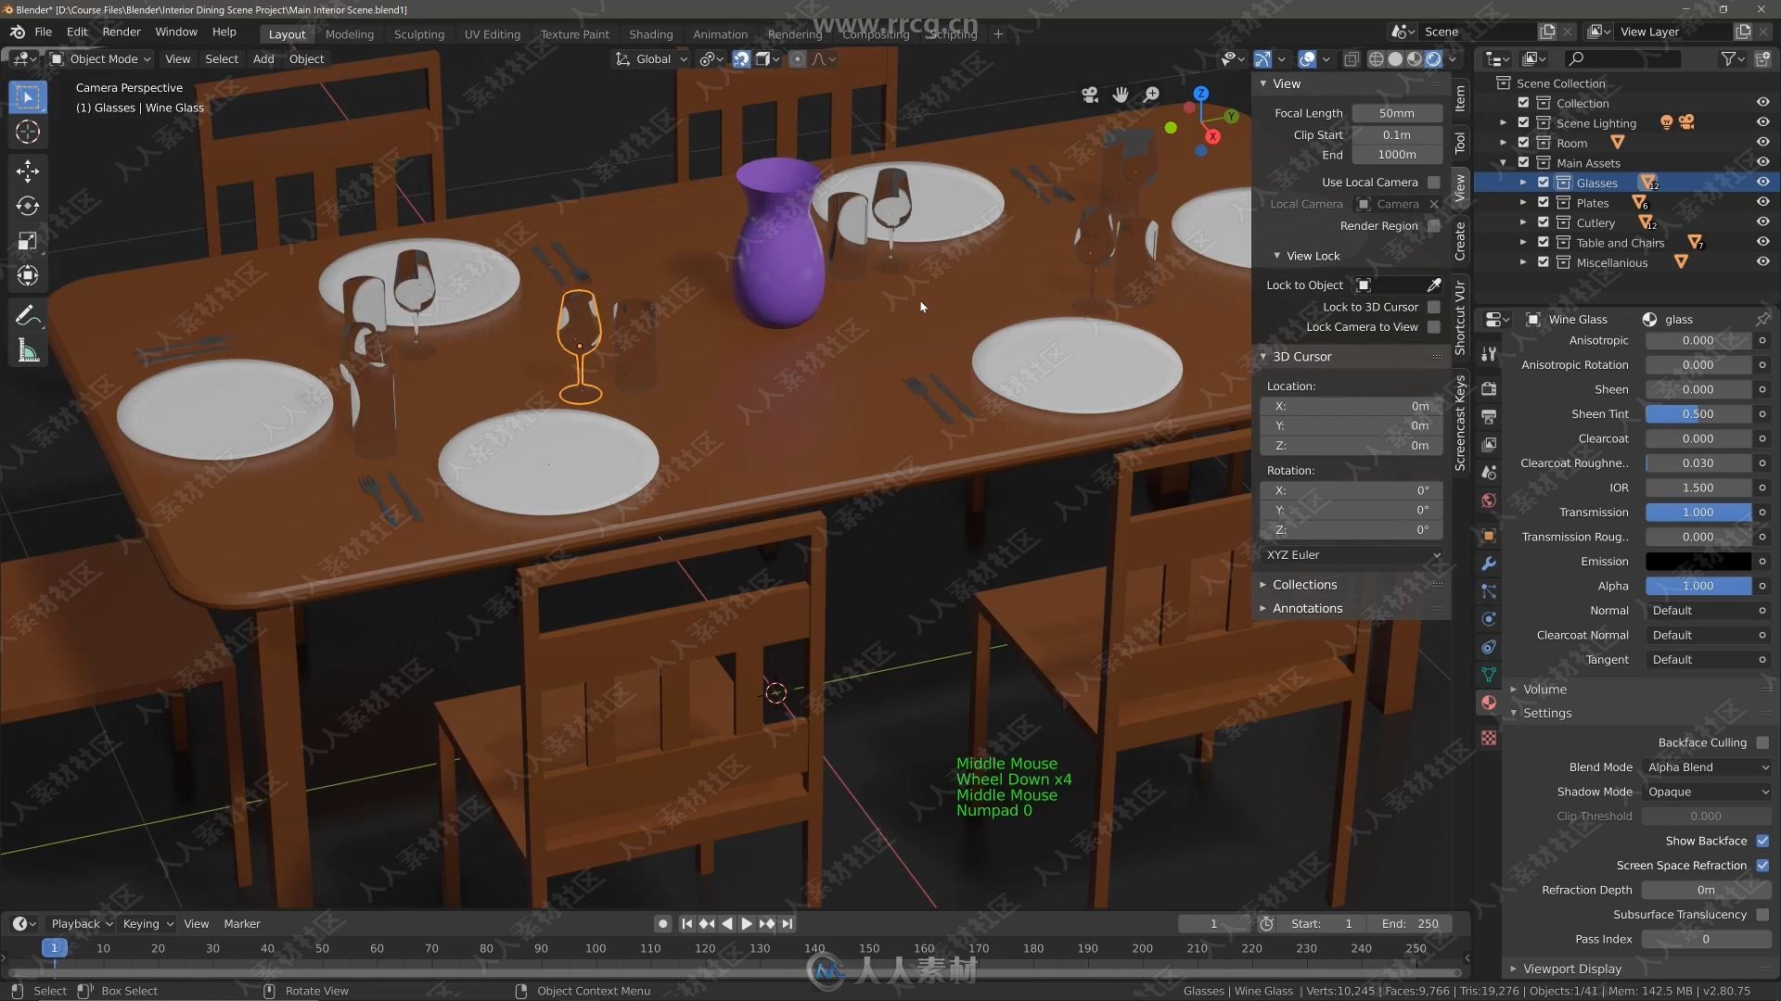Viewport: 1781px width, 1001px height.
Task: Expand the Volume section
Action: tap(1544, 688)
